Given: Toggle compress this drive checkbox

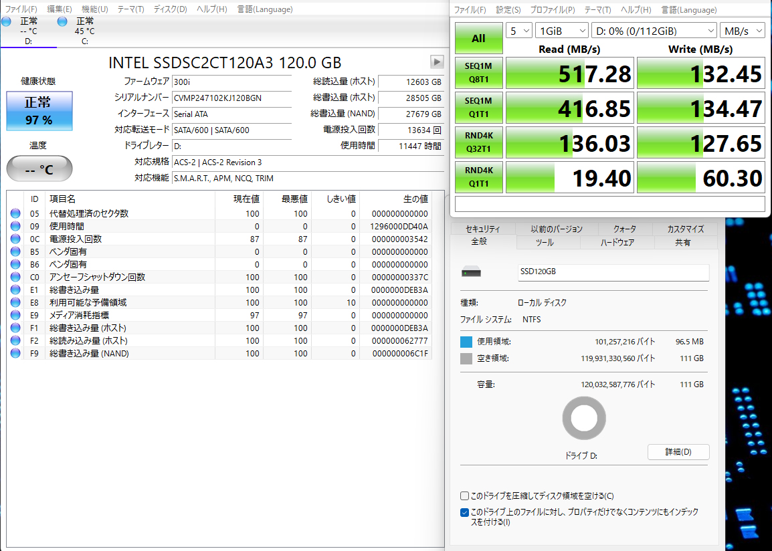Looking at the screenshot, I should tap(464, 496).
